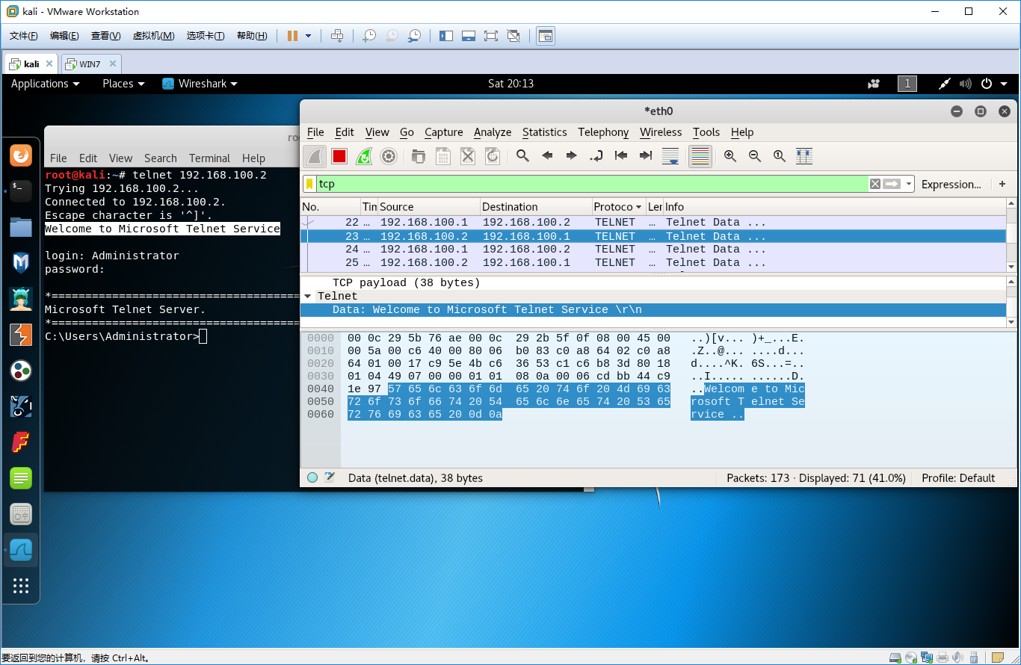The width and height of the screenshot is (1021, 665).
Task: Open the Terminal menu in terminal window
Action: 209,158
